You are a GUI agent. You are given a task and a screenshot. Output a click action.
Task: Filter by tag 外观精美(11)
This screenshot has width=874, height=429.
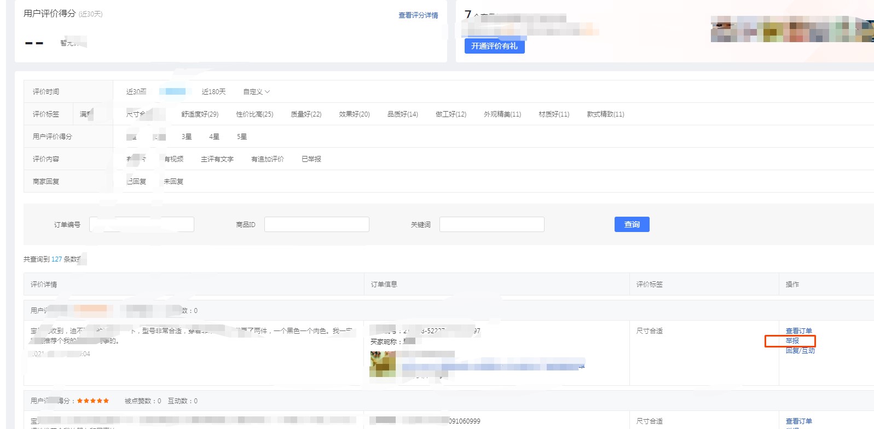[502, 114]
